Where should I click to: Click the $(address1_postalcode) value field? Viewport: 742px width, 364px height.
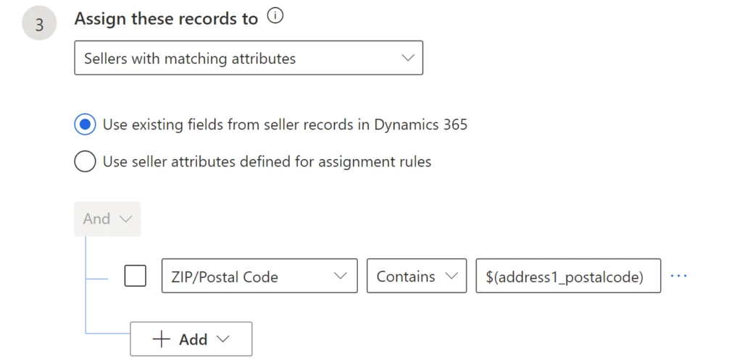click(x=568, y=276)
